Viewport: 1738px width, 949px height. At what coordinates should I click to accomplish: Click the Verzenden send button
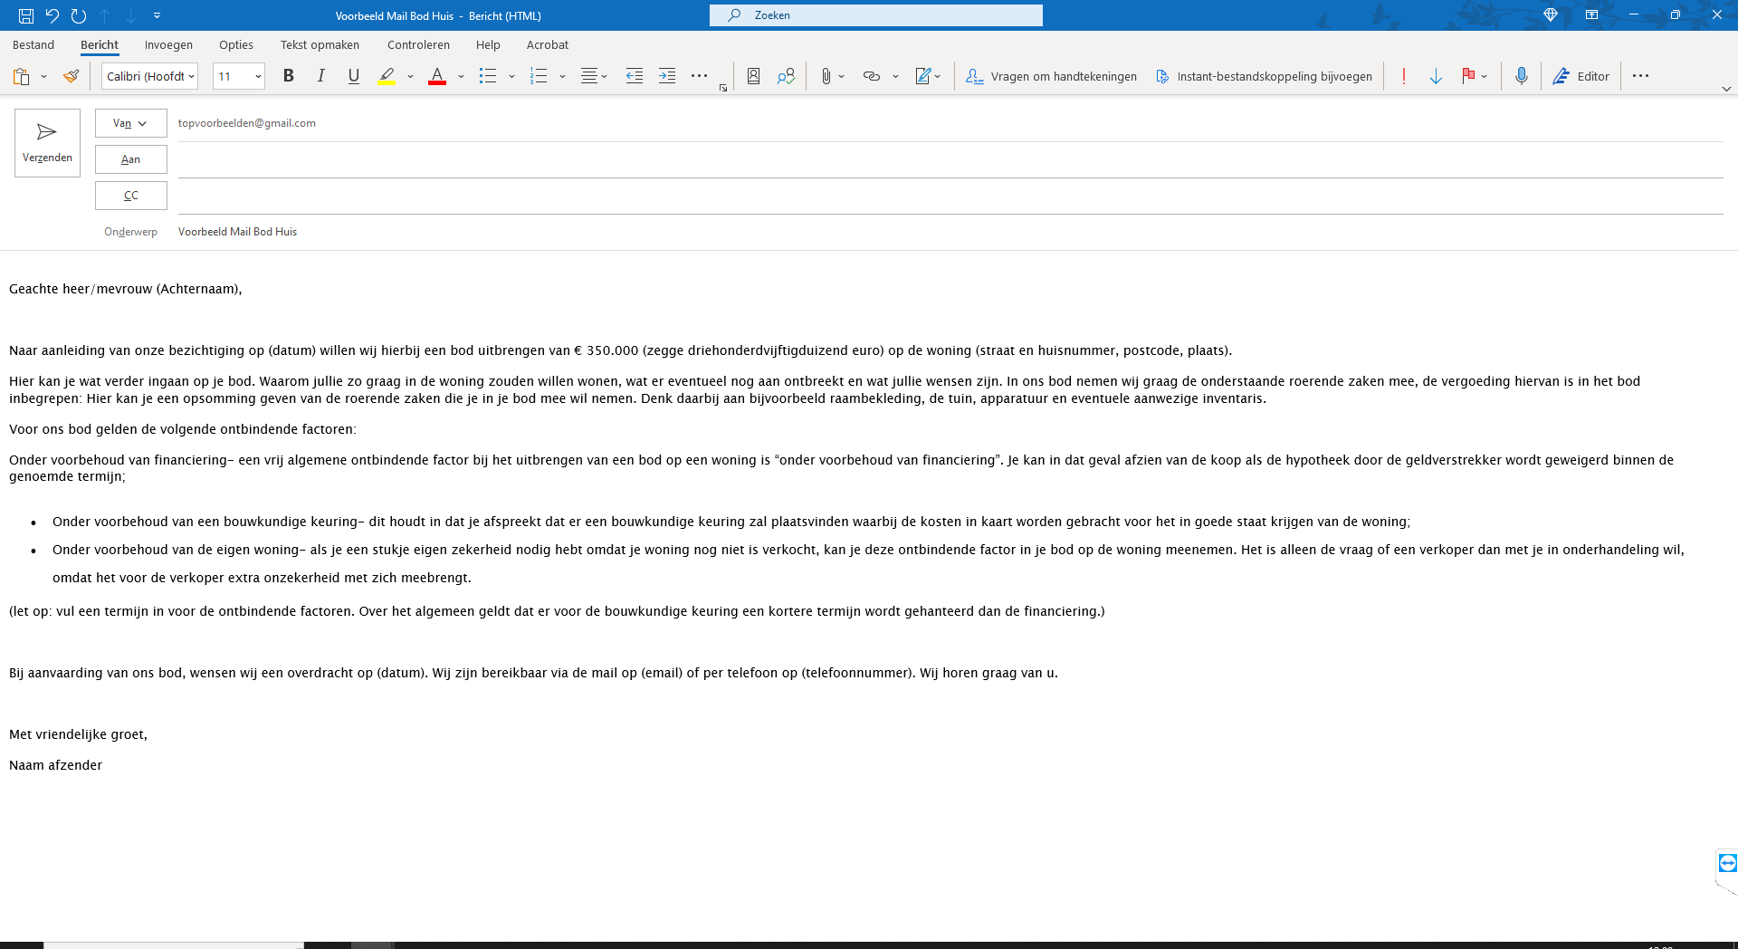pos(47,143)
